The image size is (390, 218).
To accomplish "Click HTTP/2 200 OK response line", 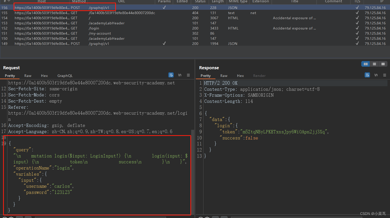I will [x=221, y=83].
